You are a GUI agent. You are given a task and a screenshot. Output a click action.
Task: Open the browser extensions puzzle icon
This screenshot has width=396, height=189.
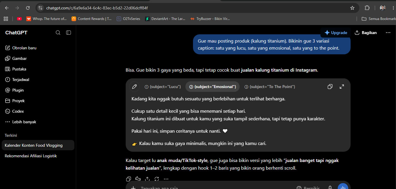pyautogui.click(x=367, y=8)
